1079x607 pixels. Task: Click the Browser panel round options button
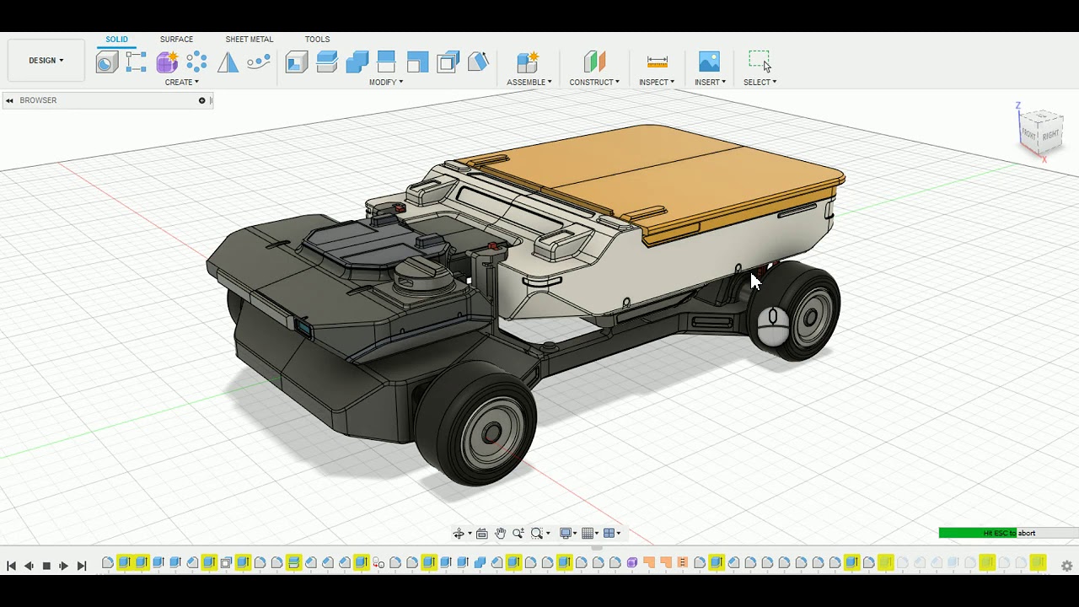pos(201,100)
